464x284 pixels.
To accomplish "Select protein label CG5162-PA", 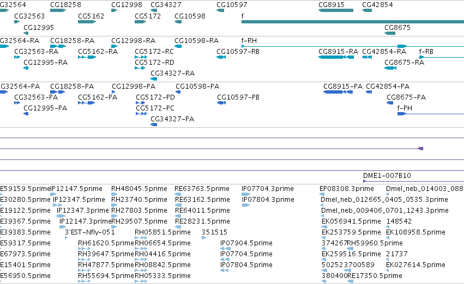I will pos(98,97).
